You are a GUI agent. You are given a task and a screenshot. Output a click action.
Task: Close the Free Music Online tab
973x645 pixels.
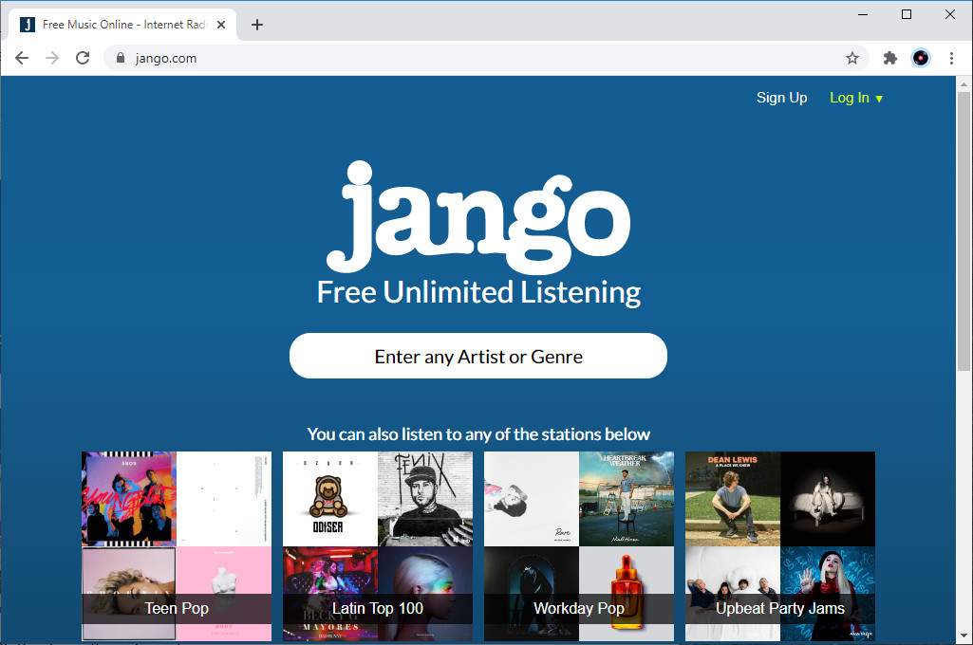click(221, 25)
